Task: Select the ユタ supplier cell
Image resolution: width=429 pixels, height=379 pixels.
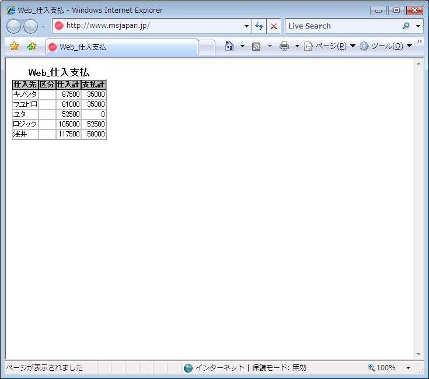Action: pos(25,114)
